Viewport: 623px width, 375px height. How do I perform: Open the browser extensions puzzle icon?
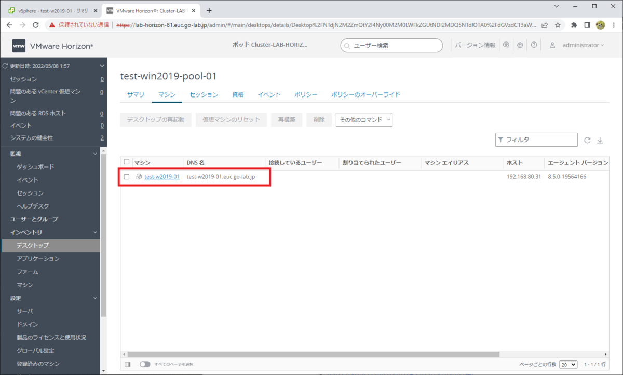click(574, 25)
